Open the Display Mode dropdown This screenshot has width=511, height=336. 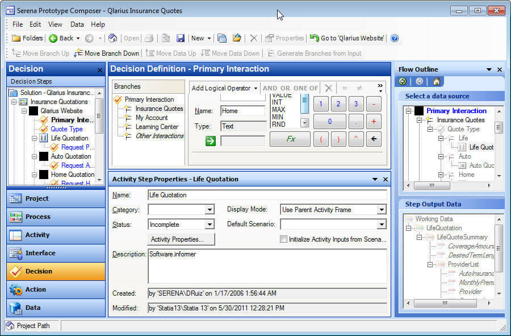pyautogui.click(x=382, y=209)
